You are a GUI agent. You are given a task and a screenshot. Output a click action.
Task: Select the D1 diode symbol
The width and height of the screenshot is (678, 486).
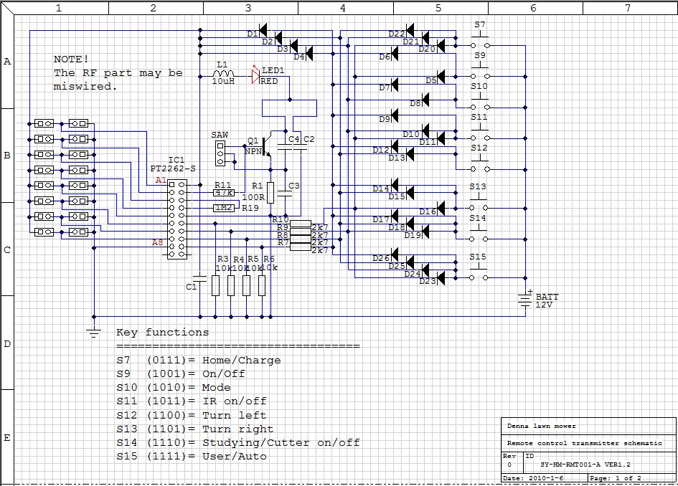click(263, 32)
